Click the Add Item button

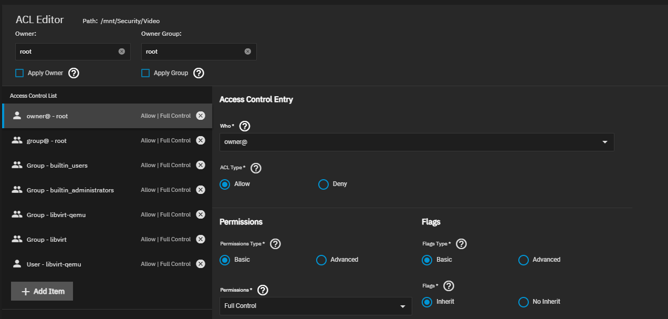point(42,291)
